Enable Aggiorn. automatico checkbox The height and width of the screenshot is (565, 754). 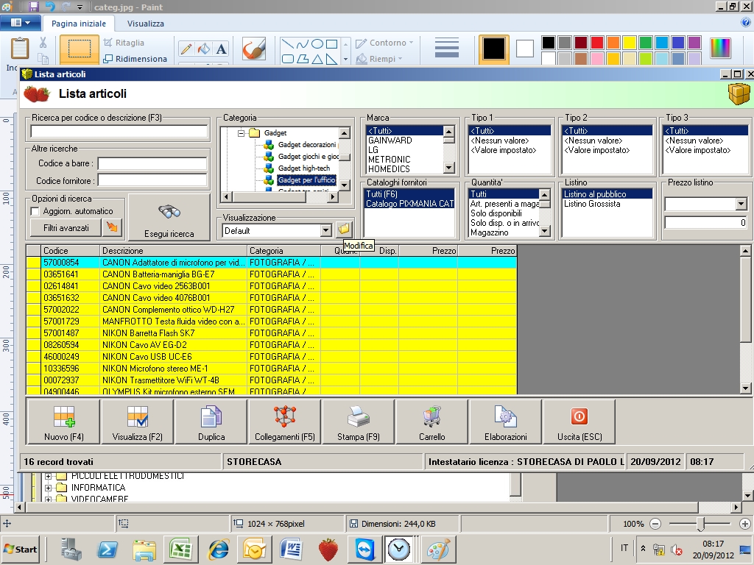(x=35, y=211)
